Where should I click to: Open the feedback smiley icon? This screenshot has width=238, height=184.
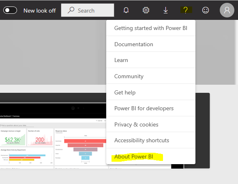pos(206,10)
